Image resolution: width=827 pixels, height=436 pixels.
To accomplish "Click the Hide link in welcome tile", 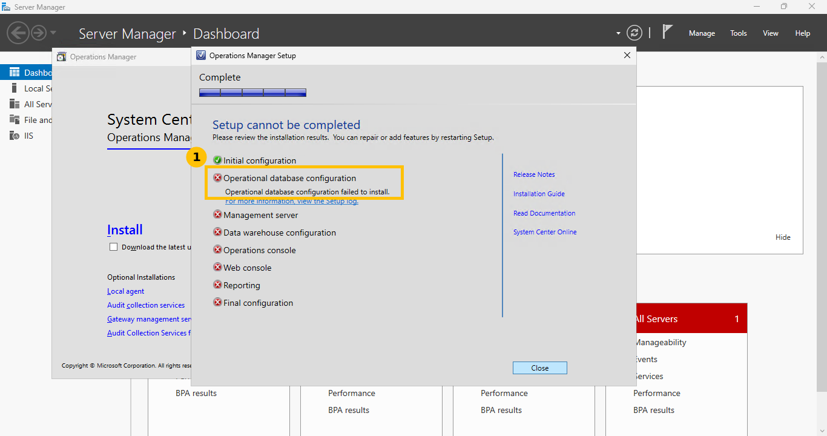I will (783, 237).
